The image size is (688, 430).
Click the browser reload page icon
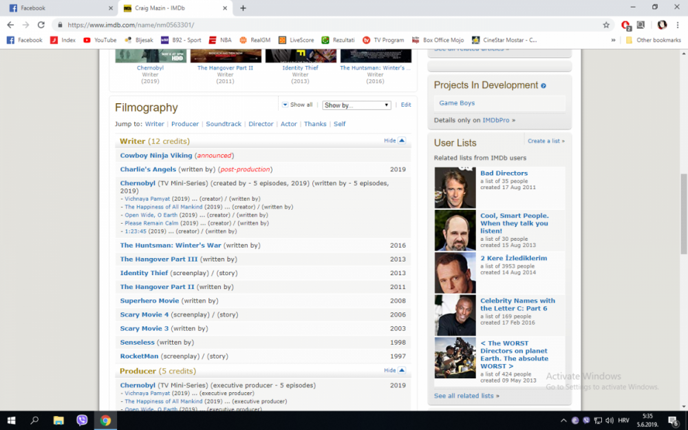pyautogui.click(x=41, y=25)
